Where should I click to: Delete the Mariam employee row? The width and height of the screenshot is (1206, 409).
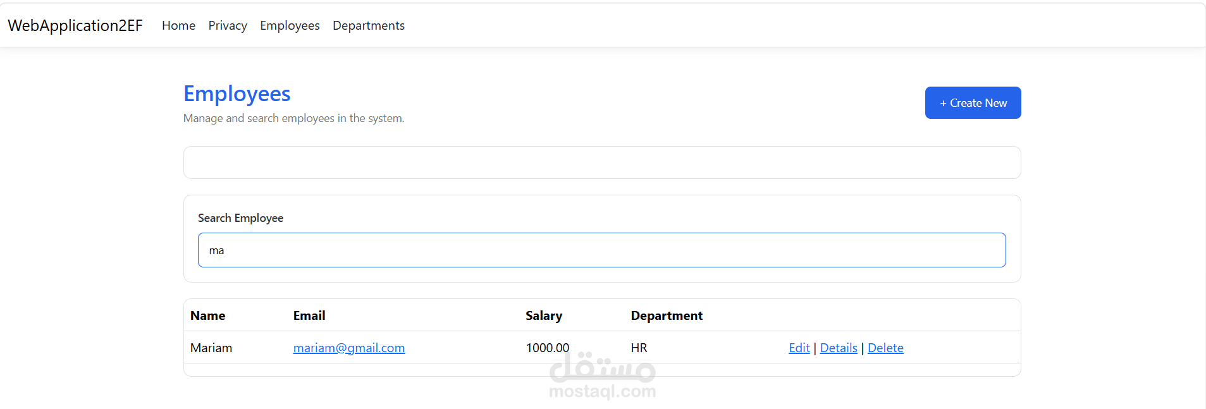[x=885, y=348]
